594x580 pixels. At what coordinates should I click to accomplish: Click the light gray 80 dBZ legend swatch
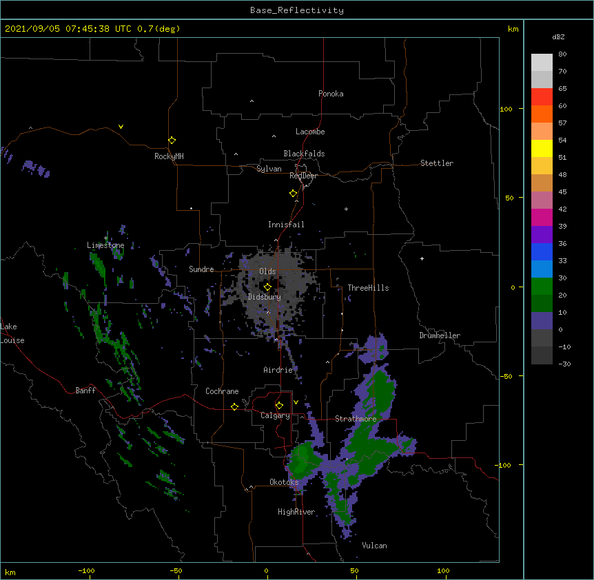(542, 62)
